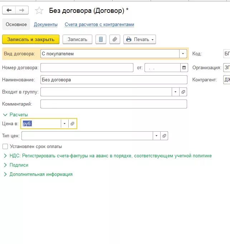Click the Организация field
230x244 pixels.
[227, 67]
